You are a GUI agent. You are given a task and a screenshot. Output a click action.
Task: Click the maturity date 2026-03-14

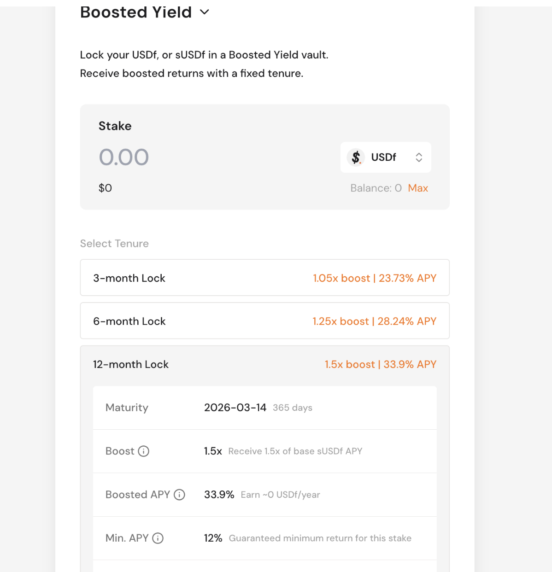(235, 408)
